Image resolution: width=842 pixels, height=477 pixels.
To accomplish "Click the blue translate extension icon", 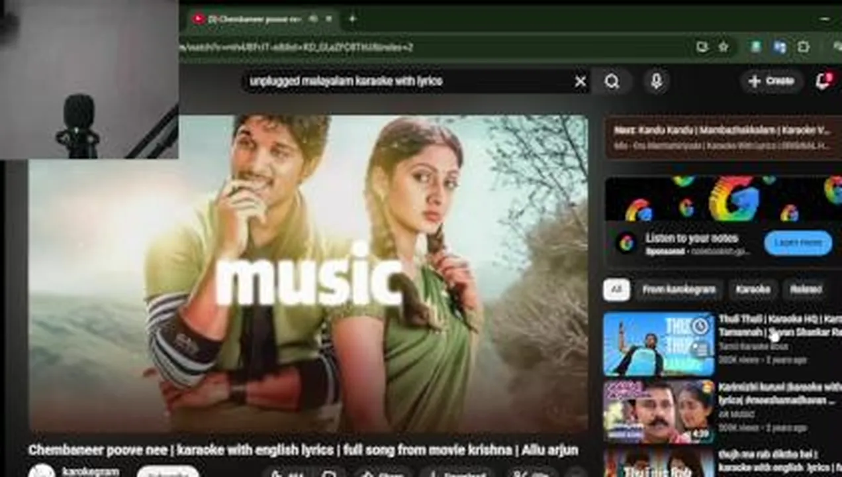I will pos(780,47).
